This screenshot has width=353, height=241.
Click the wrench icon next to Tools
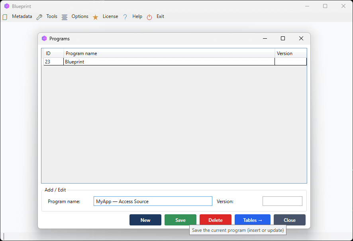pos(39,16)
